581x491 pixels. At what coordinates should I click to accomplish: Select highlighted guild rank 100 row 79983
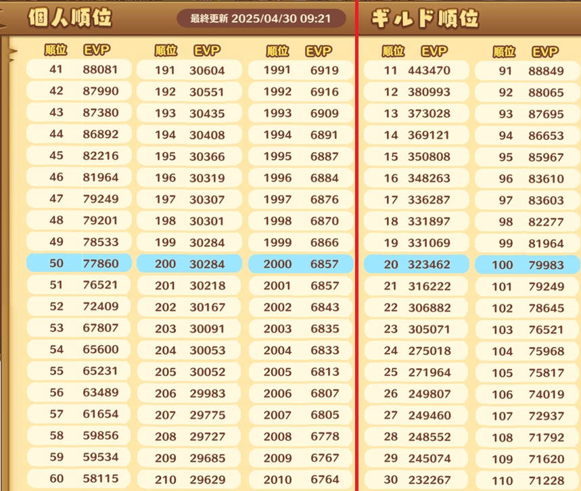[x=528, y=264]
